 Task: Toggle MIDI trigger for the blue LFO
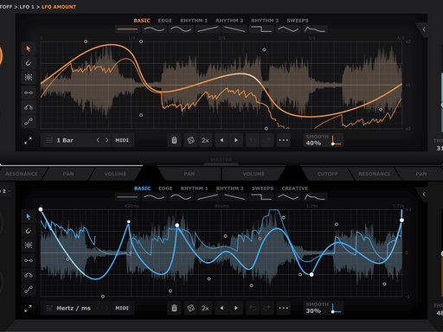tap(122, 308)
